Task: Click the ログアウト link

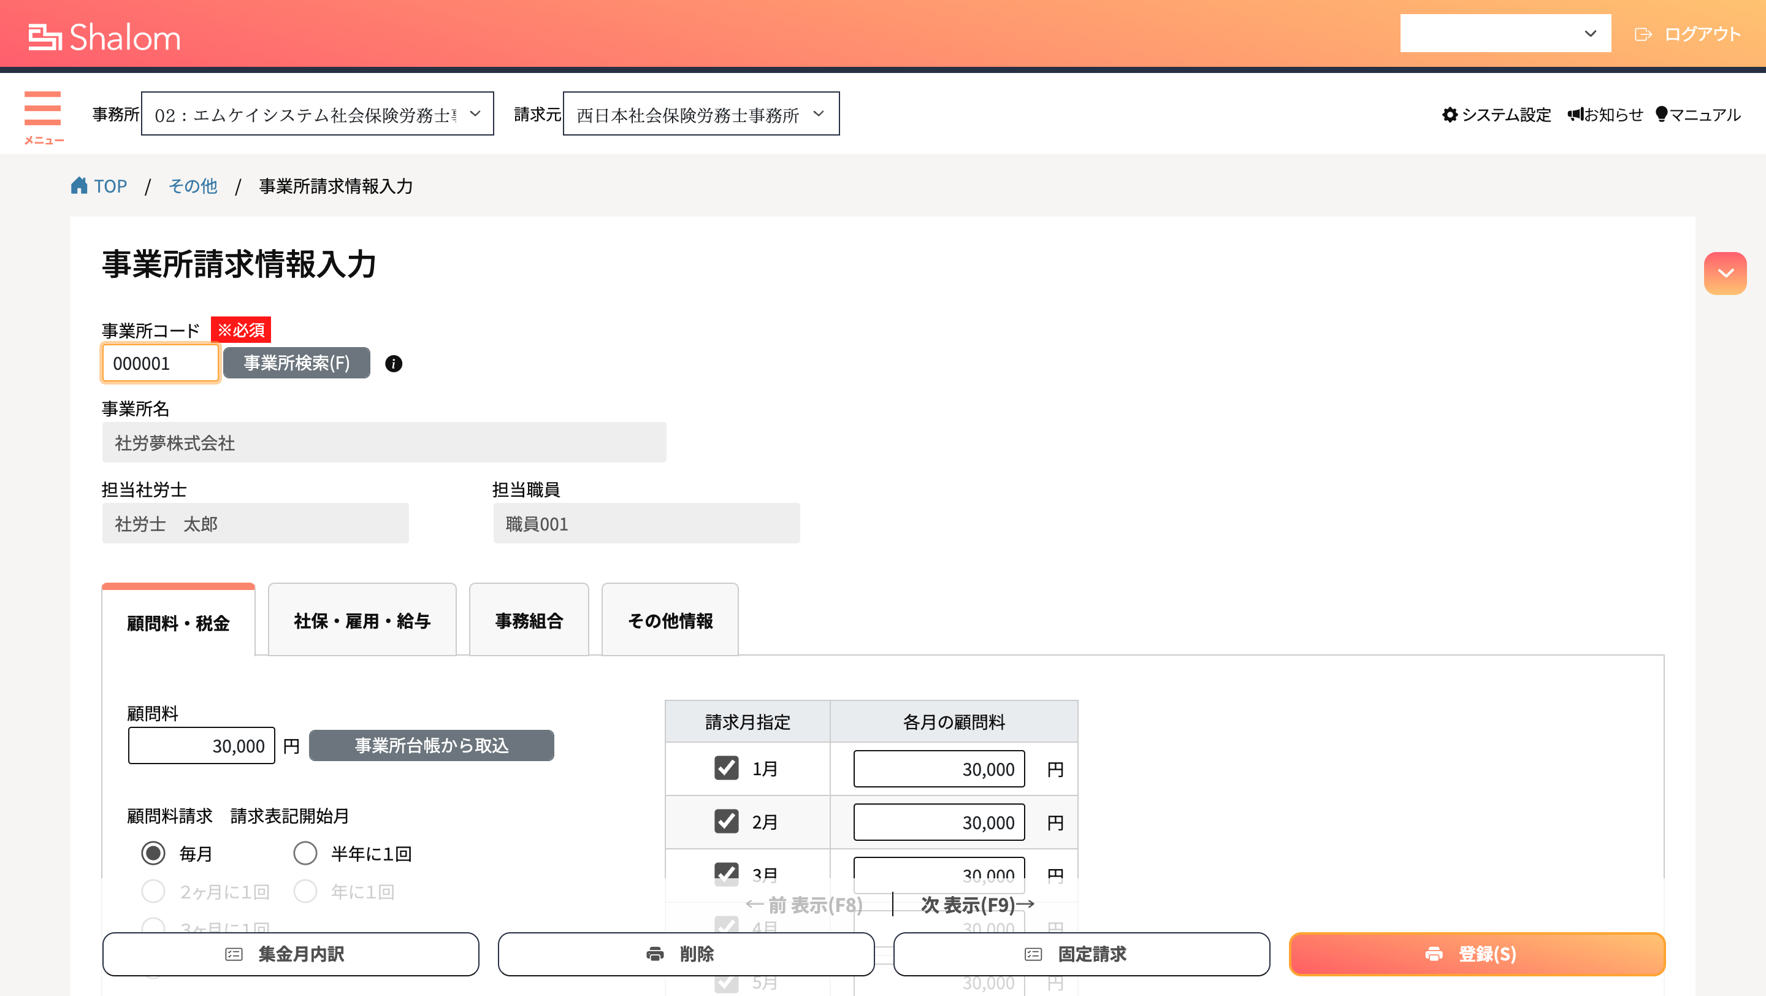Action: [1702, 34]
